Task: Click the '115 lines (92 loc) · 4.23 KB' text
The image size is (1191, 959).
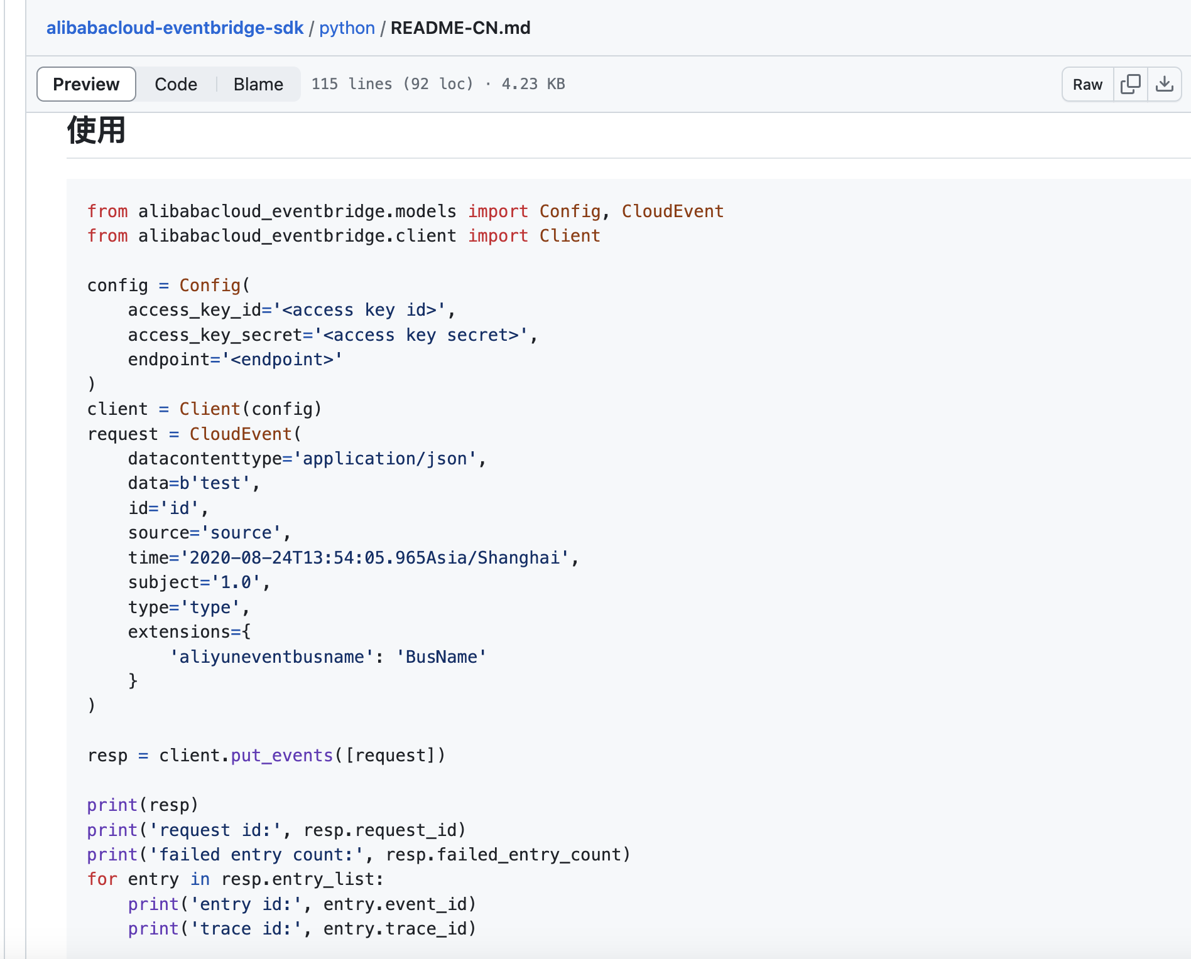Action: pyautogui.click(x=438, y=84)
